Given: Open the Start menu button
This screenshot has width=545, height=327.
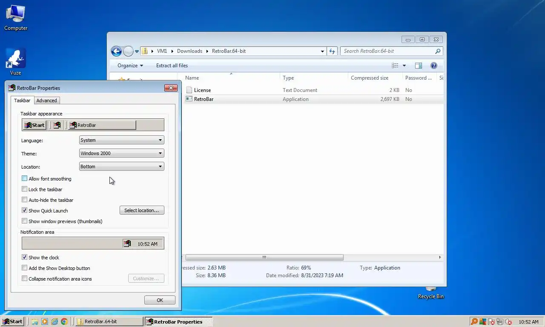Looking at the screenshot, I should (x=12, y=322).
